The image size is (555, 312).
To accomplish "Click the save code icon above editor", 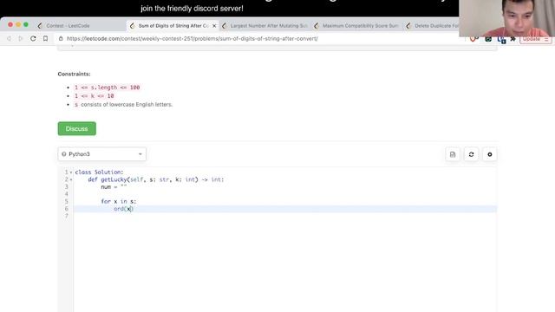I will (x=453, y=154).
